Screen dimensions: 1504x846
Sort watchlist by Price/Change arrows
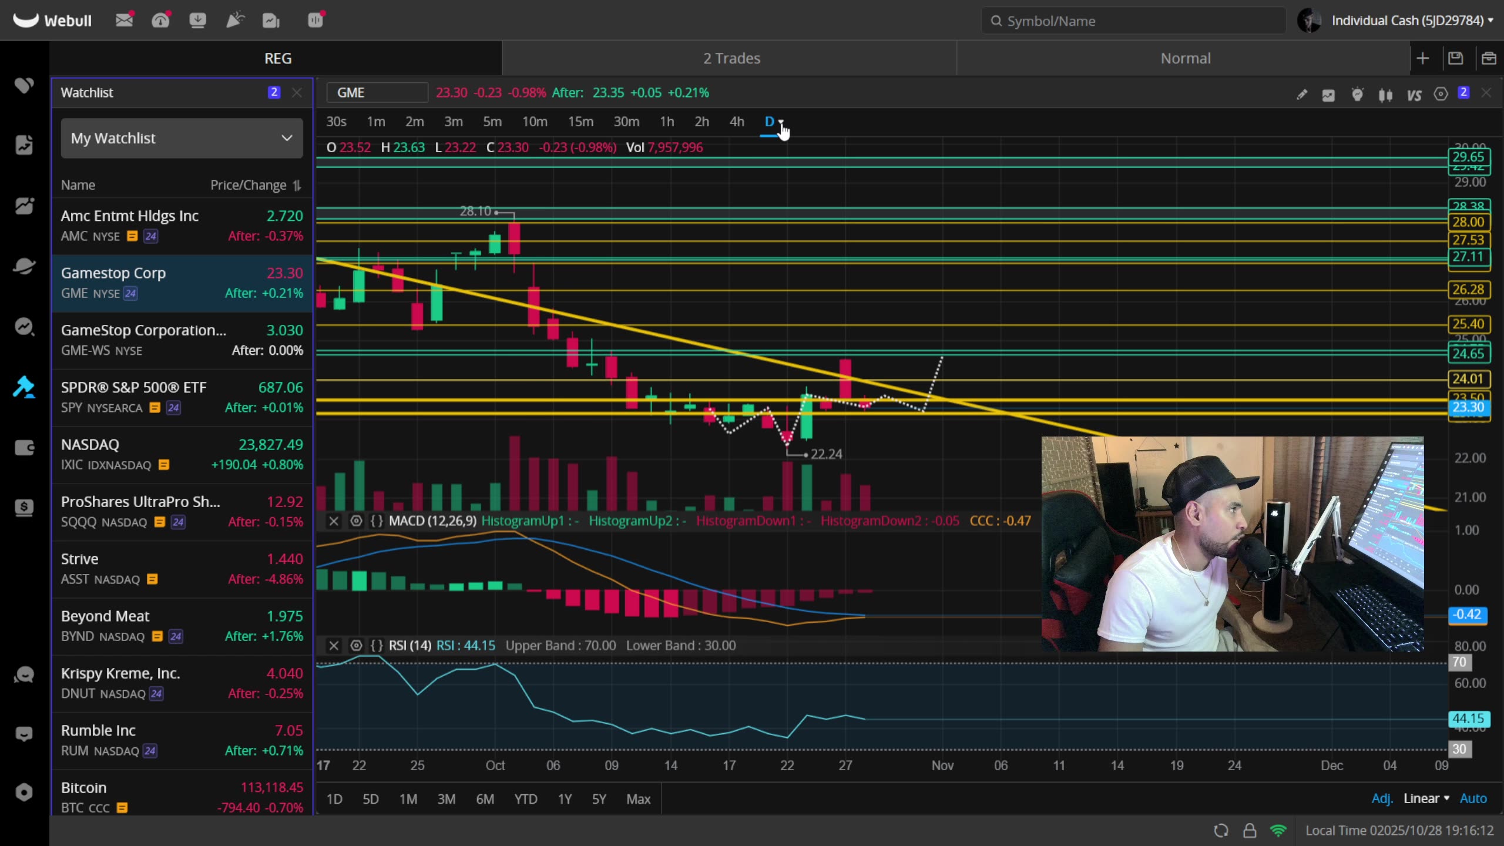click(x=297, y=185)
